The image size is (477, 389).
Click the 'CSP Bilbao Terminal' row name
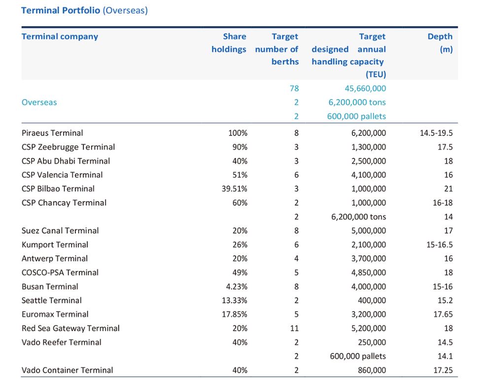pyautogui.click(x=58, y=189)
